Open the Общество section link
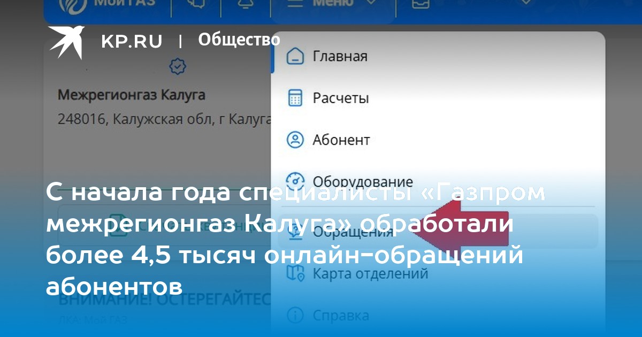 [x=239, y=40]
